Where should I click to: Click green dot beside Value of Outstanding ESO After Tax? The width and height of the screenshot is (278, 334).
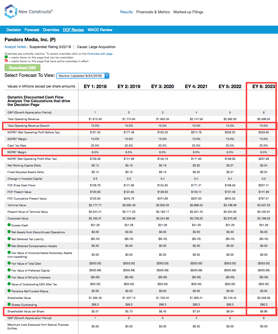click(9, 284)
